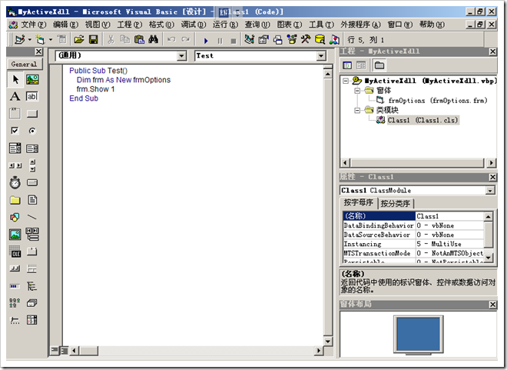Click the code editor vertical scrollbar down arrow
This screenshot has width=507, height=370.
pos(328,342)
